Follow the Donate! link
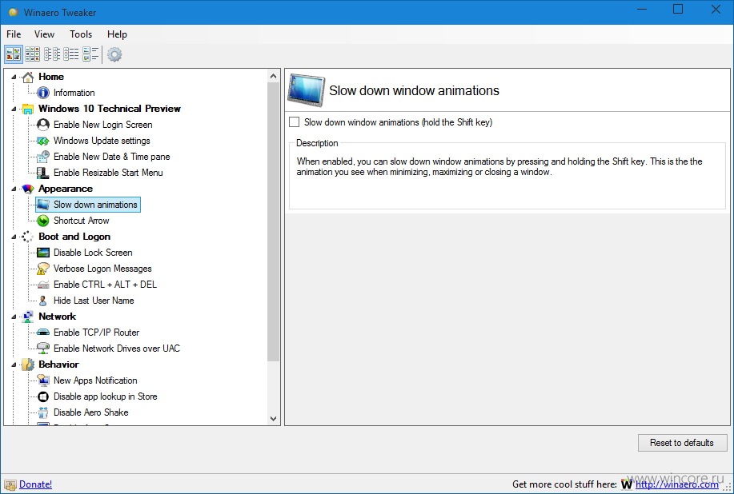734x494 pixels. coord(35,484)
